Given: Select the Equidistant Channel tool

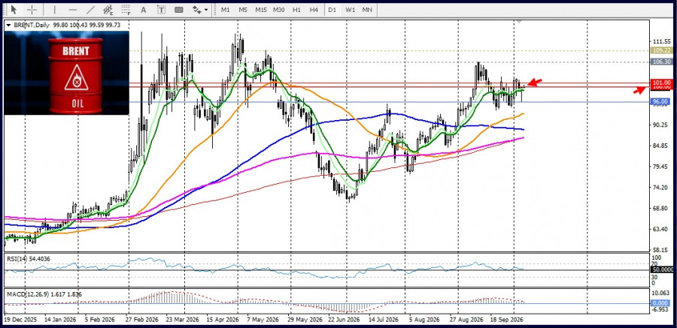Looking at the screenshot, I should click(108, 10).
